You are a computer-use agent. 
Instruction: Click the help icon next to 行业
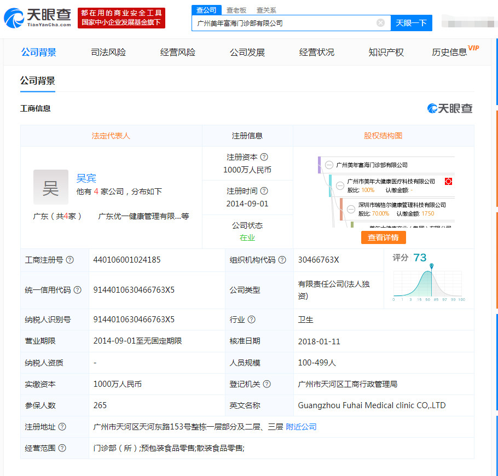[x=251, y=320]
